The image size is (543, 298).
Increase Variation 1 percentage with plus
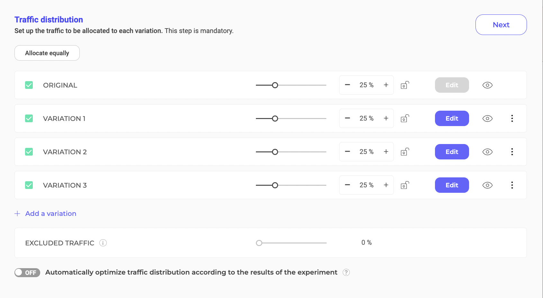pyautogui.click(x=386, y=118)
